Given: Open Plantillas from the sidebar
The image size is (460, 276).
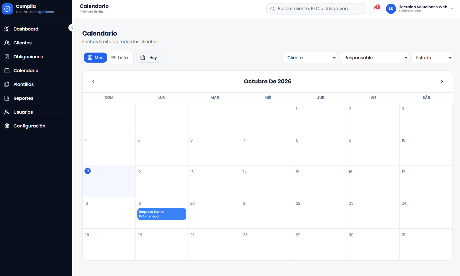Looking at the screenshot, I should point(36,84).
